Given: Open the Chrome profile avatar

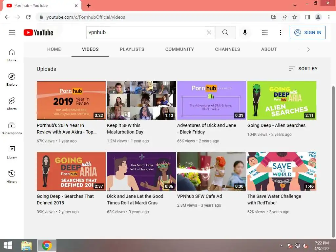Looking at the screenshot, I should pos(318,17).
